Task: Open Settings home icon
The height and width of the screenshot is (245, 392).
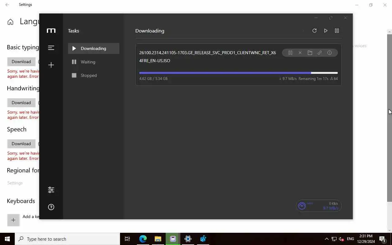Action: click(x=10, y=22)
